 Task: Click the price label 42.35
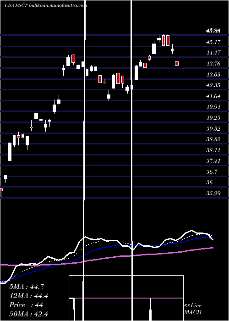213,85
